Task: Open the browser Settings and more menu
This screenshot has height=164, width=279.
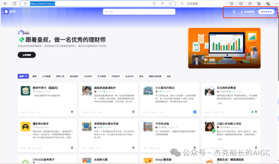Action: 276,4
